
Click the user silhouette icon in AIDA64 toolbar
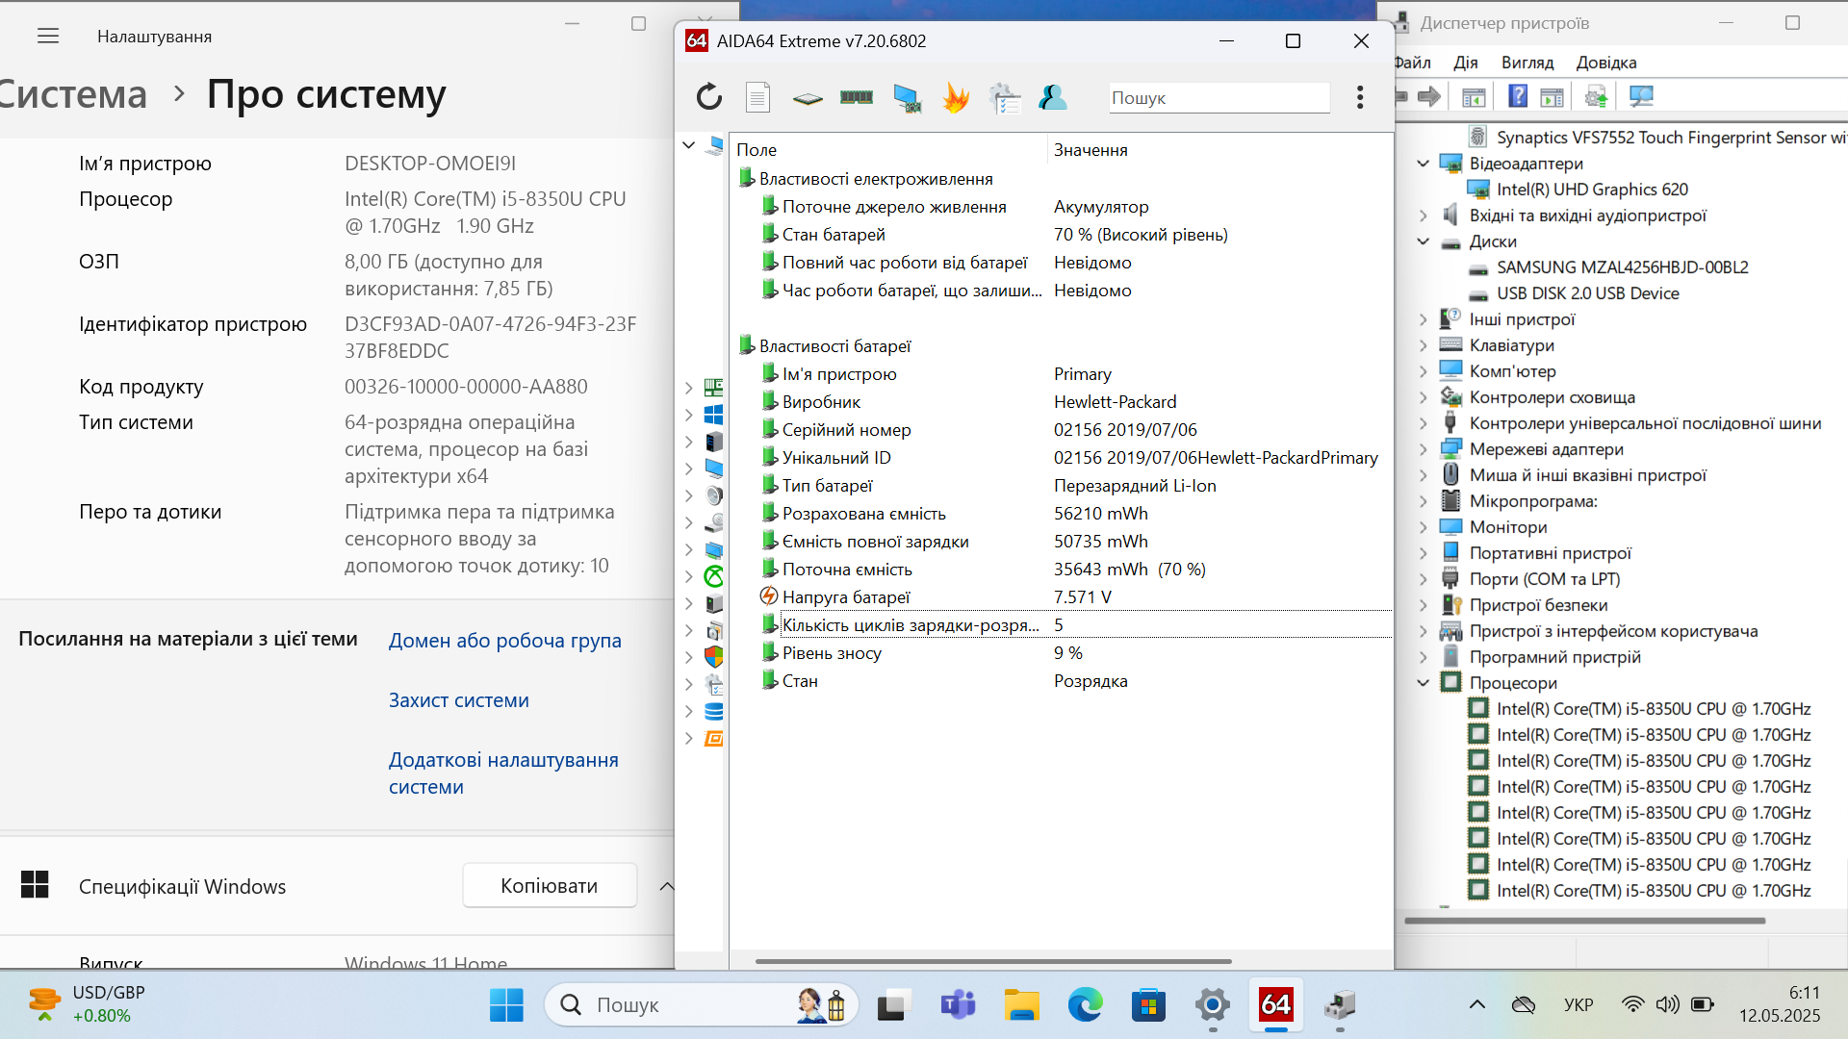point(1053,97)
